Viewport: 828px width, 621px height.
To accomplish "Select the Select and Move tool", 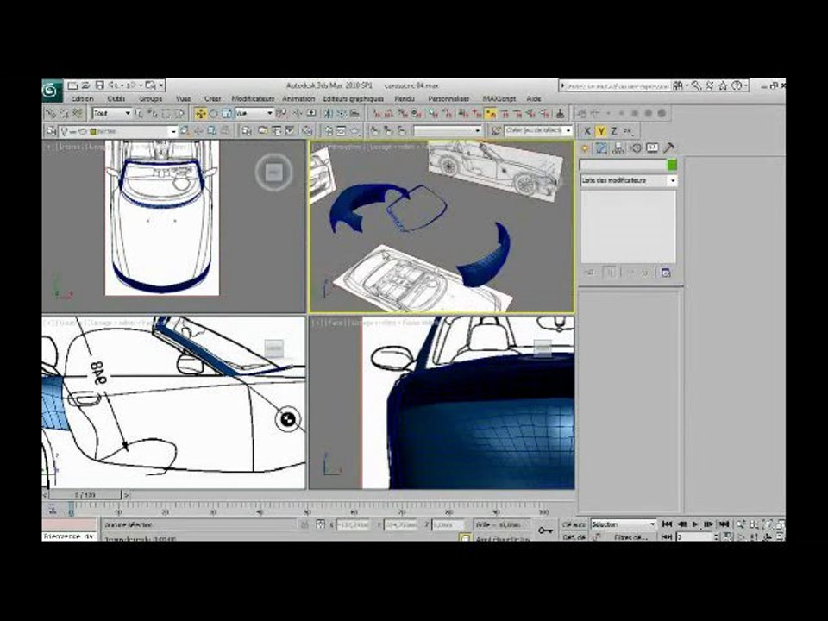I will pyautogui.click(x=200, y=114).
